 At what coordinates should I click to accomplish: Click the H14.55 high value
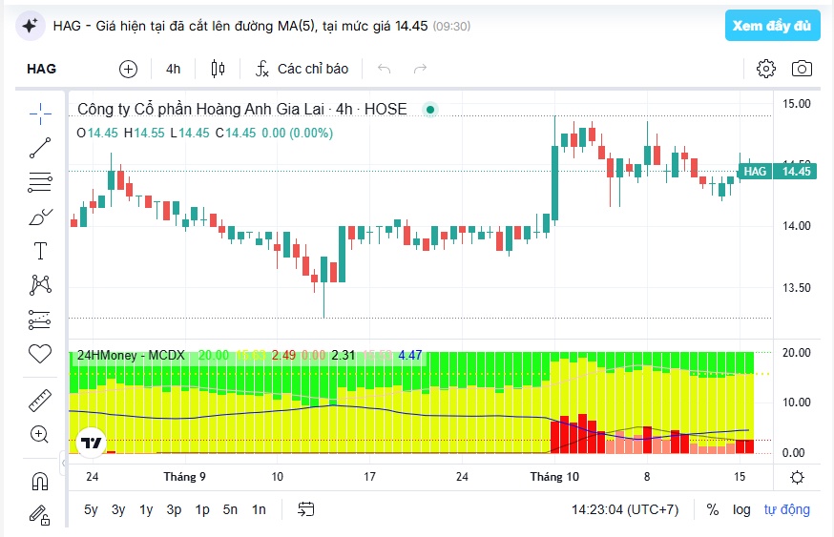coord(144,133)
